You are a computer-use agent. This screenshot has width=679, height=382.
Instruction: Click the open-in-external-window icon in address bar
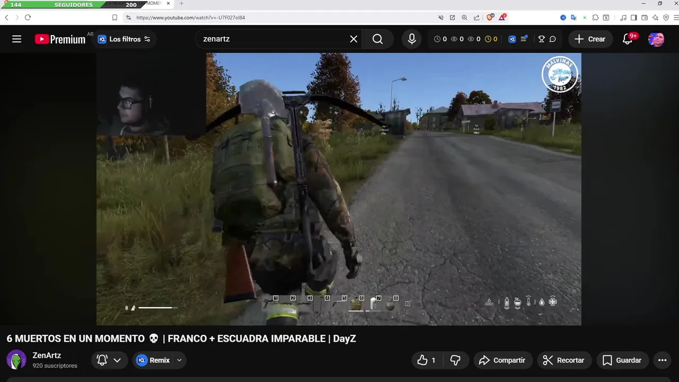point(452,18)
